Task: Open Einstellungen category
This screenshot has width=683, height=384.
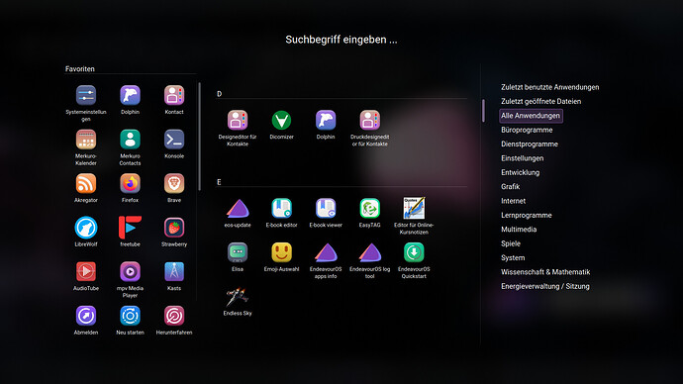Action: point(522,158)
